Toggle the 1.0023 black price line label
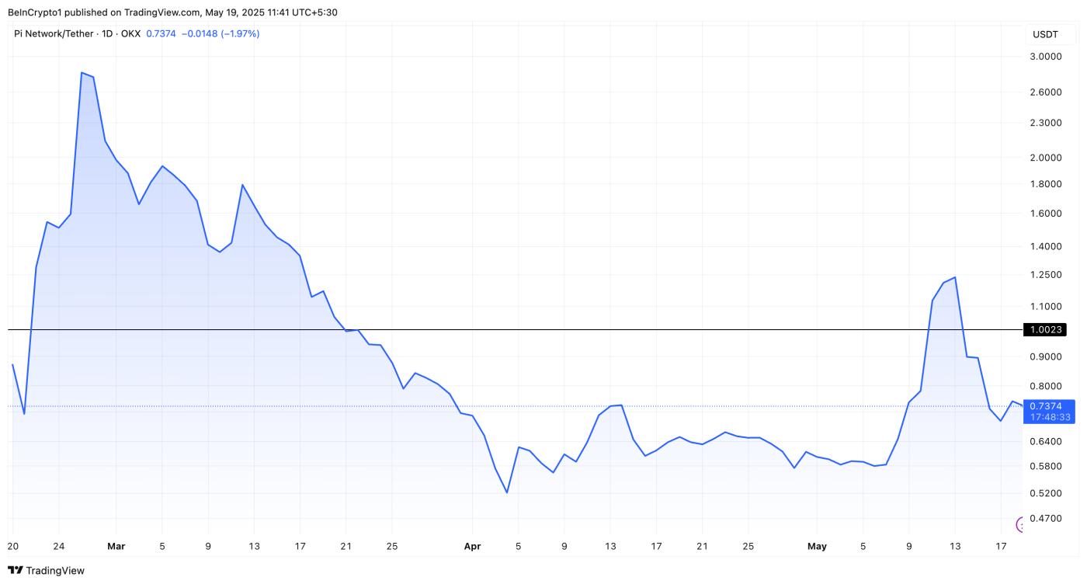This screenshot has width=1087, height=584. click(x=1044, y=329)
